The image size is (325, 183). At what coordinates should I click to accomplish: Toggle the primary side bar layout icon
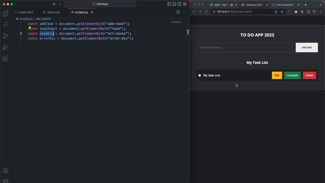pyautogui.click(x=169, y=4)
